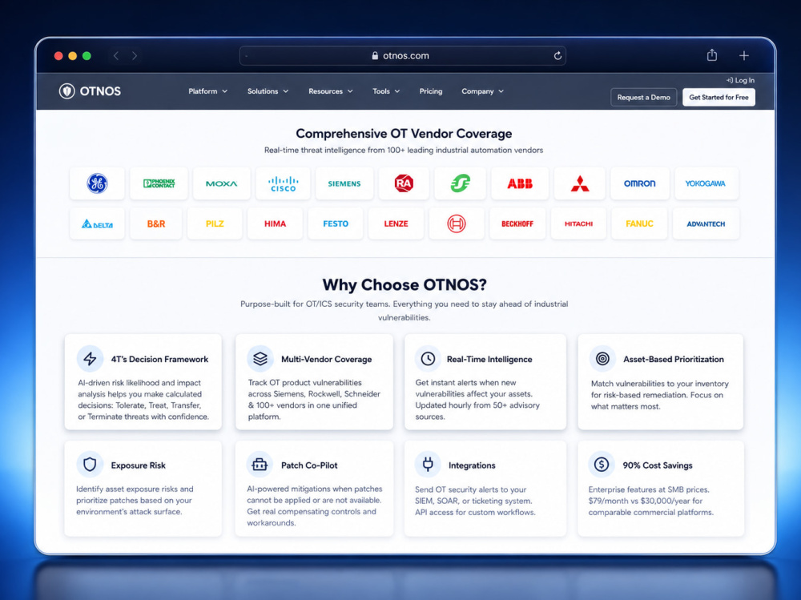Screen dimensions: 801x600
Task: Click the Phoenix Contact vendor logo
Action: click(x=159, y=183)
